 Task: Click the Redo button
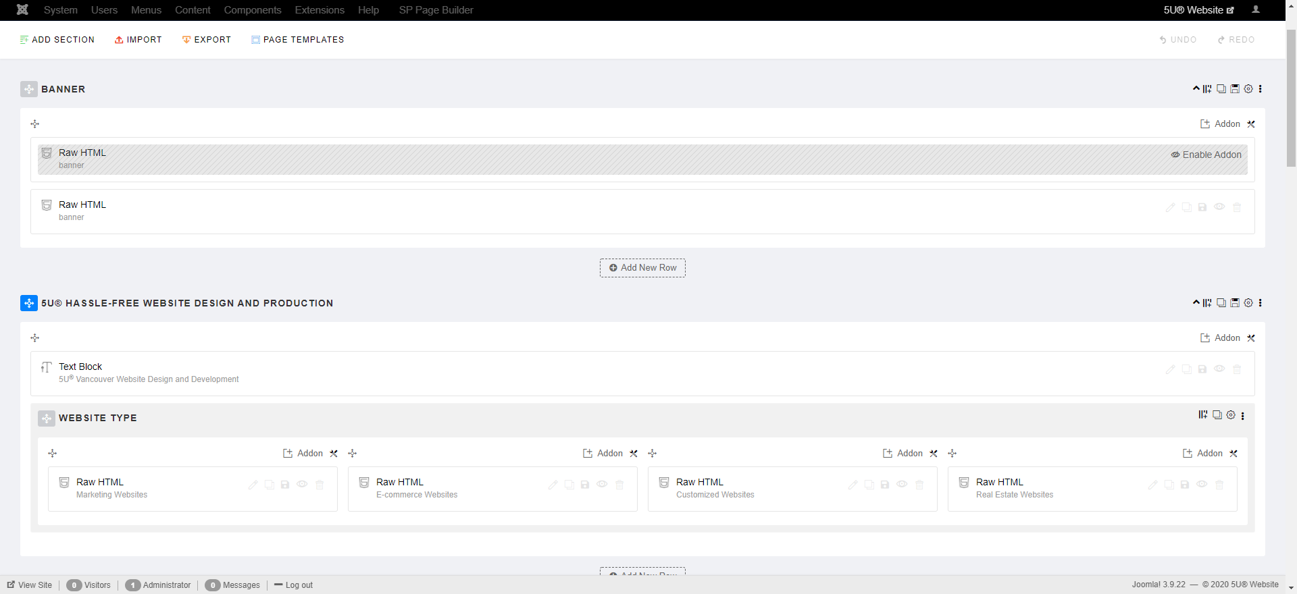click(x=1236, y=40)
